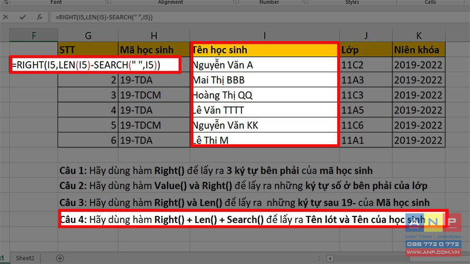Image resolution: width=470 pixels, height=264 pixels.
Task: Select column F header
Action: [x=33, y=36]
